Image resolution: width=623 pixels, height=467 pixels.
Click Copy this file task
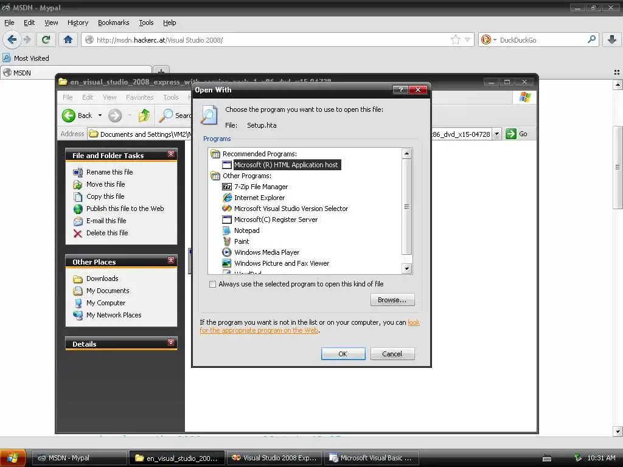(x=105, y=196)
